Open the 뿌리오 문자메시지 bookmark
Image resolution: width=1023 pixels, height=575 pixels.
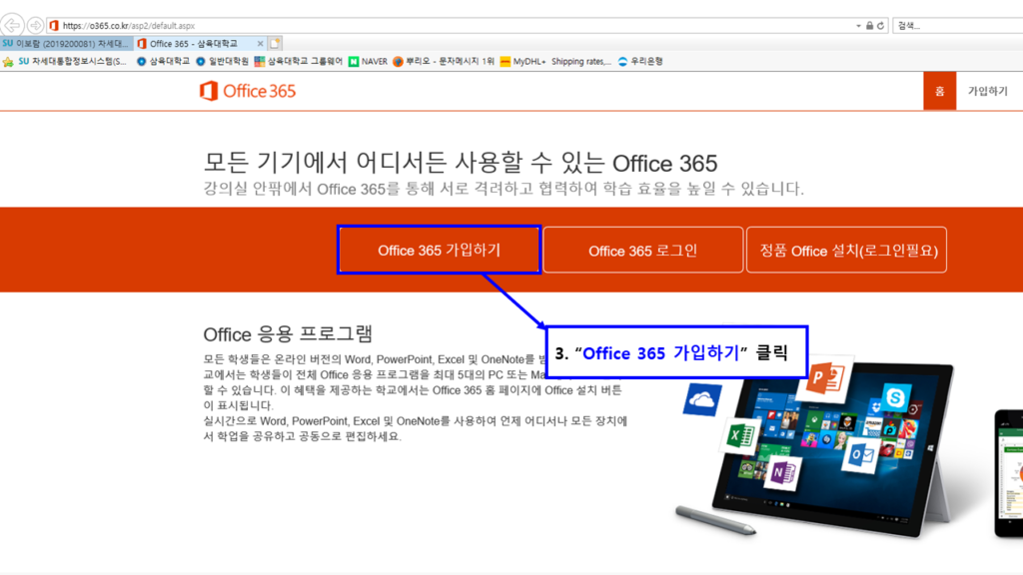(x=444, y=61)
